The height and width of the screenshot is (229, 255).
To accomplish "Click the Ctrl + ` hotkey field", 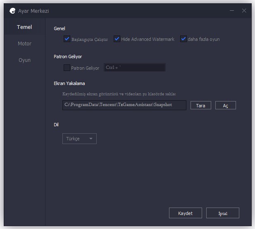I will click(x=135, y=68).
